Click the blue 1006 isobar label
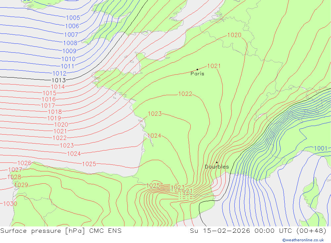Image resolution: width=331 pixels, height=243 pixels. click(72, 26)
